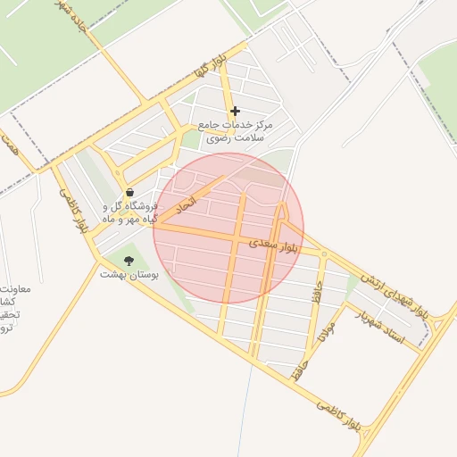Select the shopping basket icon for فروشگاه گل و گیاه
The width and height of the screenshot is (457, 457).
click(x=129, y=192)
